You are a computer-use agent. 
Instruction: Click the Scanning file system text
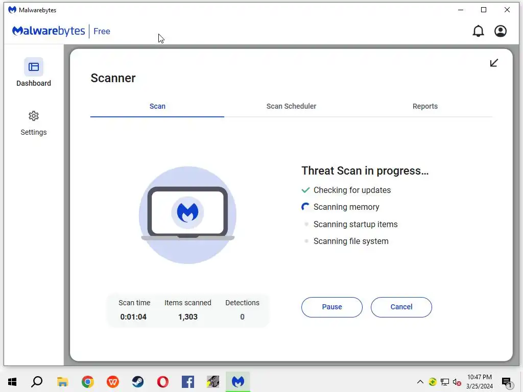coord(351,241)
